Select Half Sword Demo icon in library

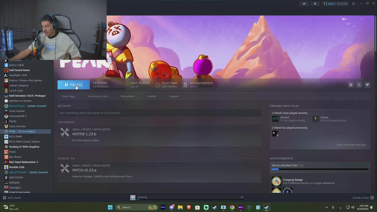pos(6,70)
